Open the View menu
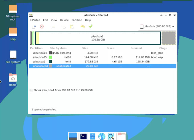 pos(54,20)
